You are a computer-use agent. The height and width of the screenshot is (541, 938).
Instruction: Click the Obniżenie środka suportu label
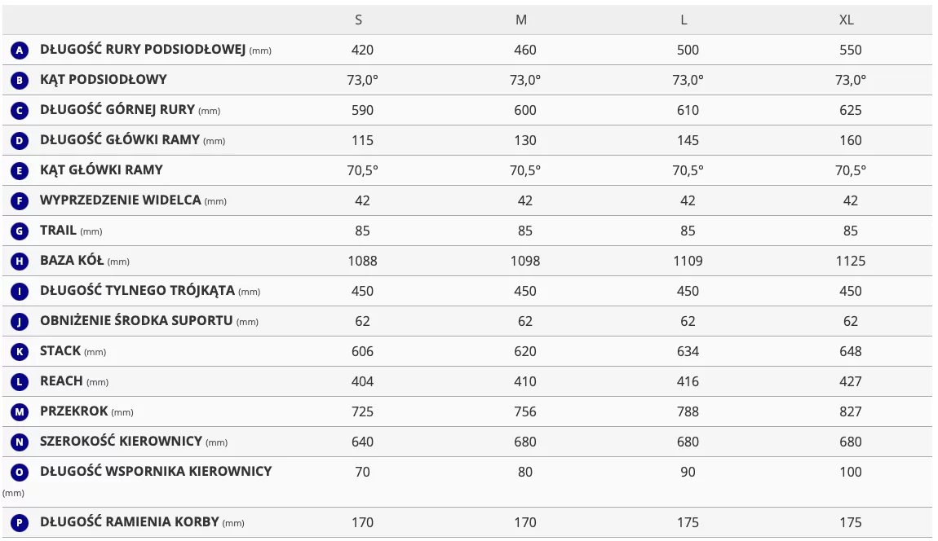(149, 321)
